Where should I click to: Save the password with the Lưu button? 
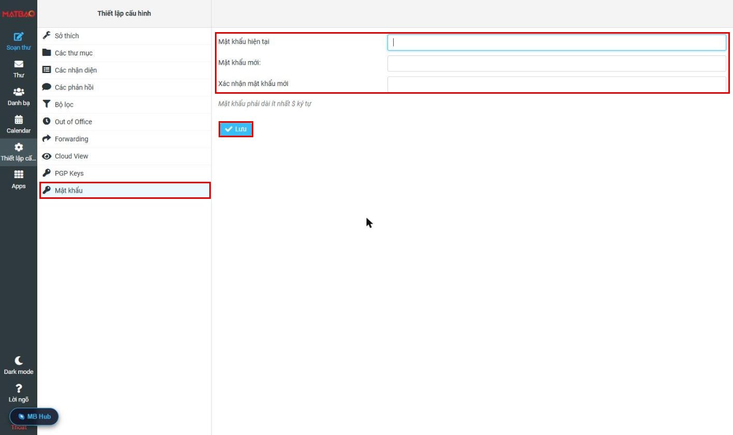[x=236, y=129]
